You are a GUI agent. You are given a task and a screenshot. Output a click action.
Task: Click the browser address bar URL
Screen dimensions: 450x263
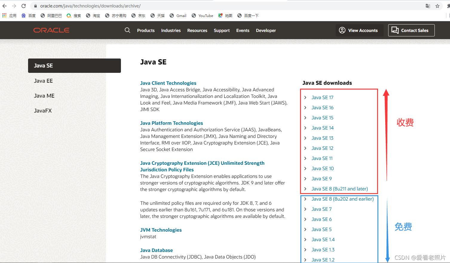90,6
